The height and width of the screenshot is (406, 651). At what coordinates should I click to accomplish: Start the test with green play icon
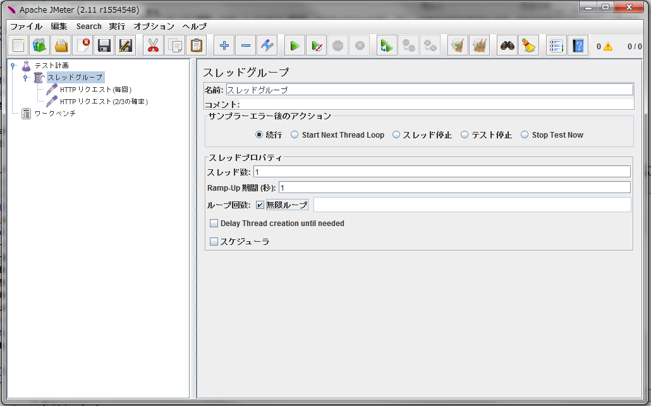pos(295,45)
